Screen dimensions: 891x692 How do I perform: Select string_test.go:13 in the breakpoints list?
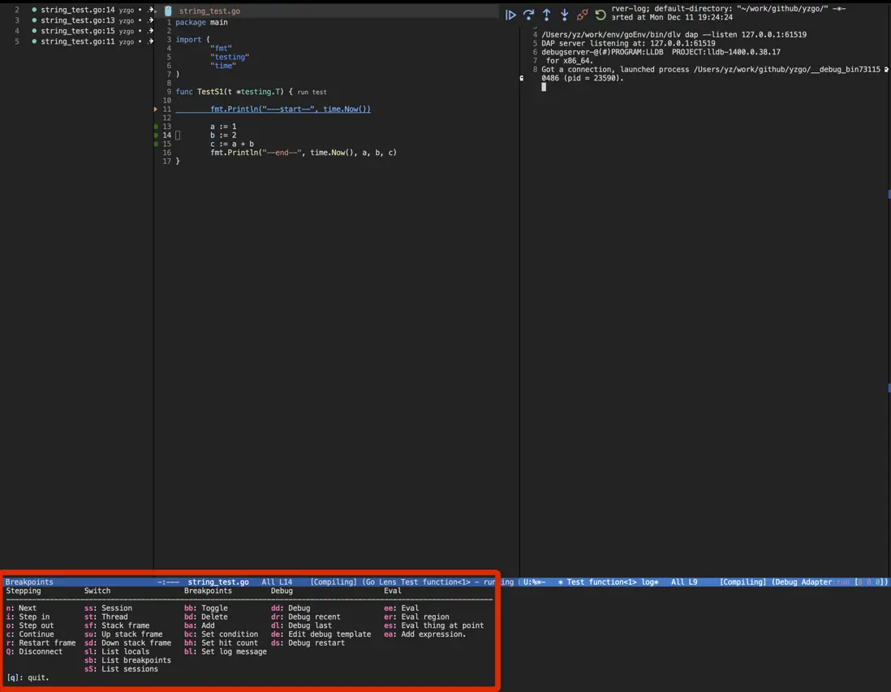(x=77, y=20)
